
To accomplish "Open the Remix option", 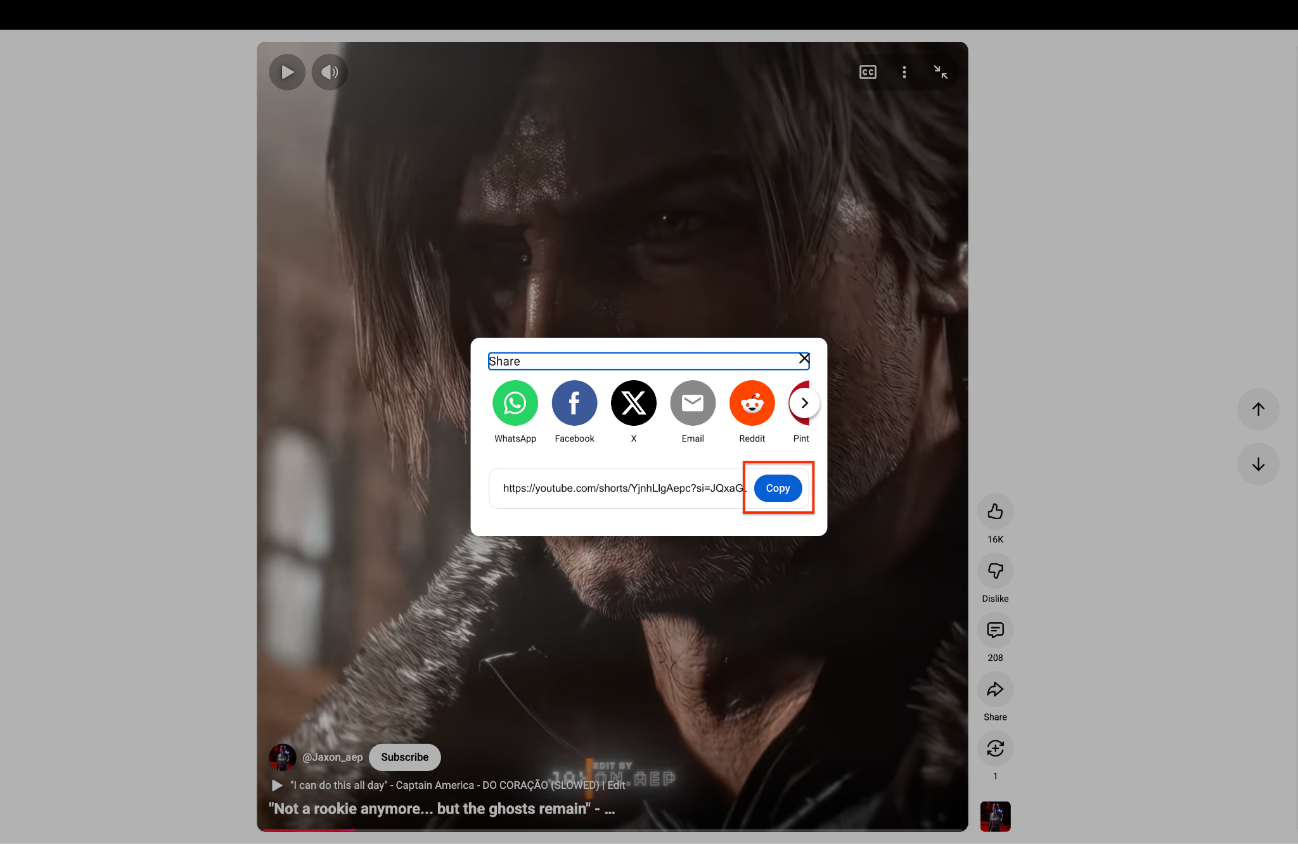I will (994, 748).
